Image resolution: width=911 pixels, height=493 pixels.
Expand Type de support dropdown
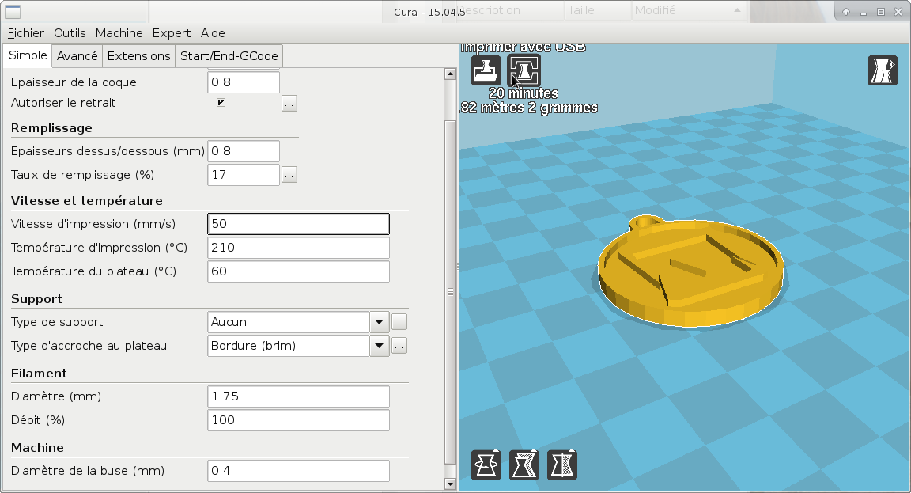pyautogui.click(x=380, y=322)
